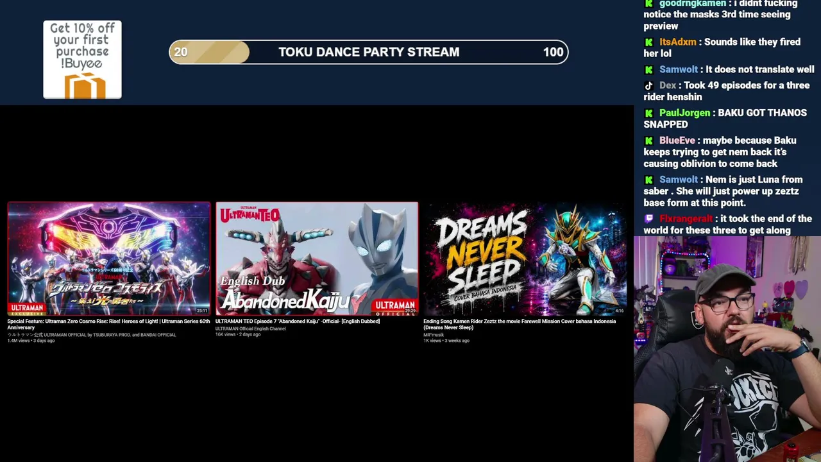Open the Ultraman Teo Abandoned Kaiju thumbnail
Screen dimensions: 821x462
pos(317,259)
